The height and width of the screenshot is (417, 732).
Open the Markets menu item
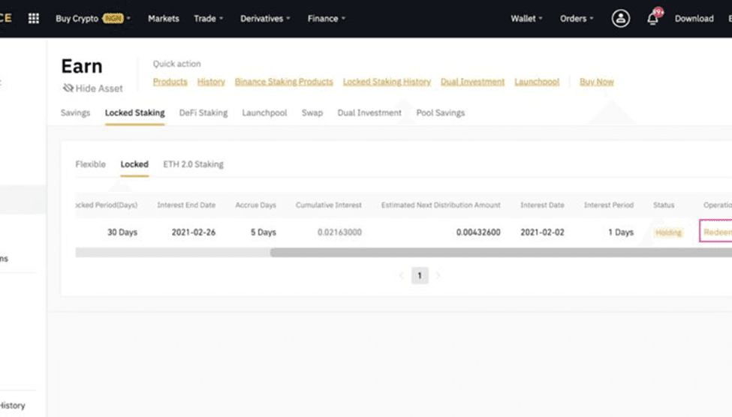pyautogui.click(x=164, y=19)
